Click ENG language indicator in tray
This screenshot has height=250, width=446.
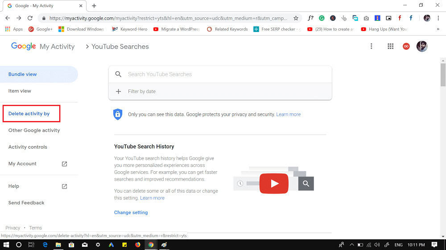(x=398, y=245)
